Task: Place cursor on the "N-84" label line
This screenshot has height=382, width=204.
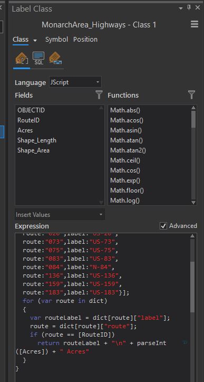Action: click(69, 268)
